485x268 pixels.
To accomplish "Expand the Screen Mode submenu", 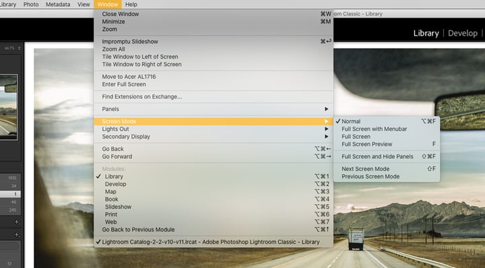I will tap(214, 121).
